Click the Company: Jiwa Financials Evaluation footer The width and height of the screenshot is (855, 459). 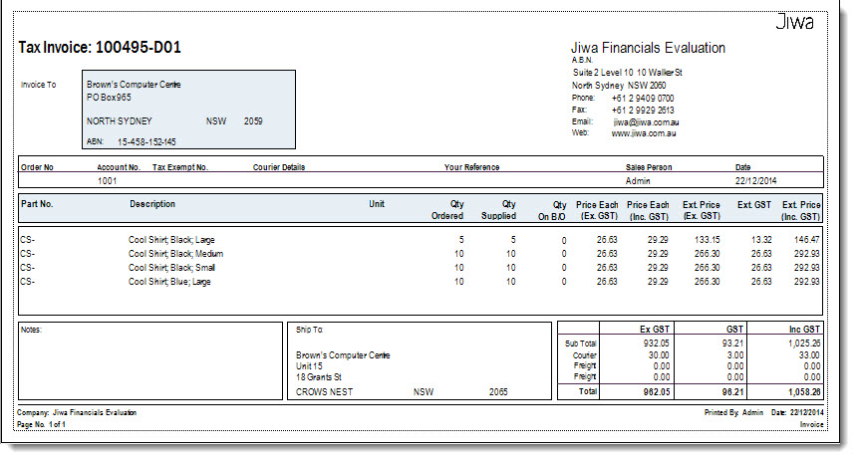click(x=77, y=412)
